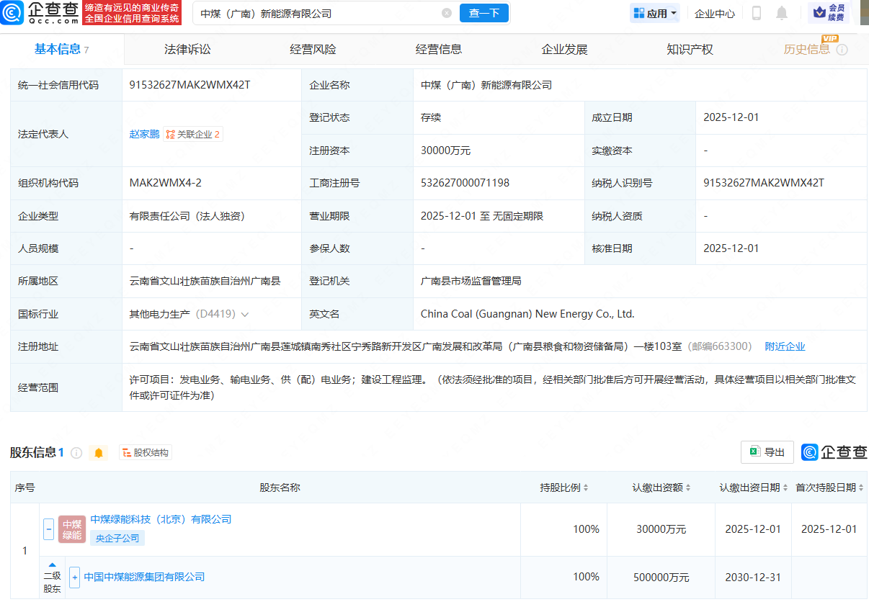Expand 中国中煤能源集团 shareholder details
The width and height of the screenshot is (869, 602).
(75, 577)
